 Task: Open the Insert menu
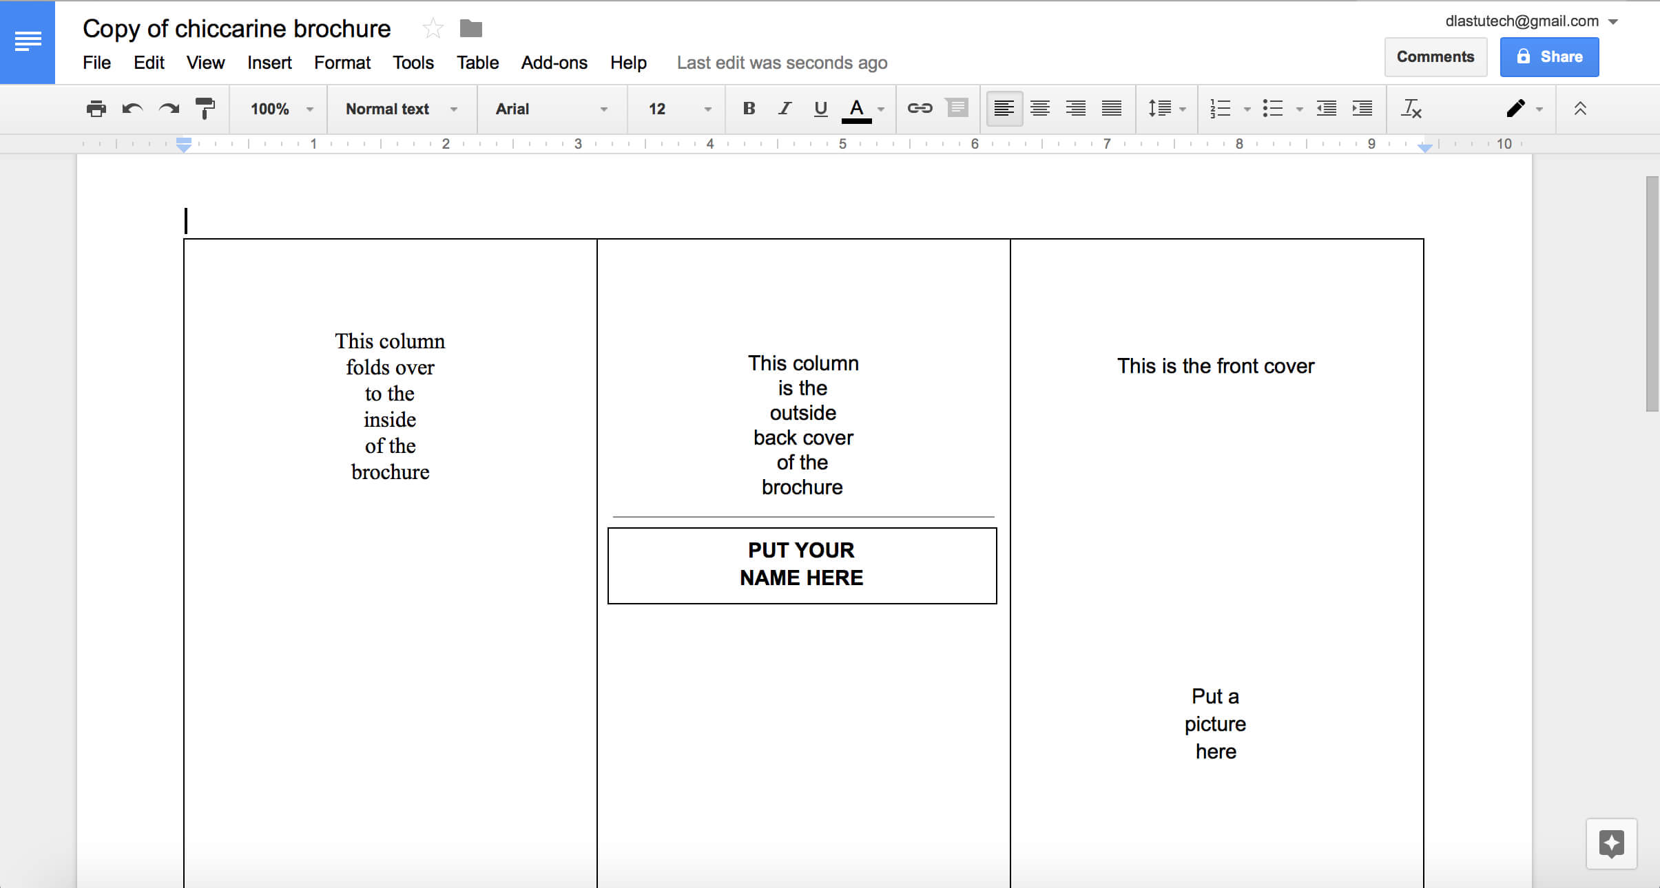point(267,61)
